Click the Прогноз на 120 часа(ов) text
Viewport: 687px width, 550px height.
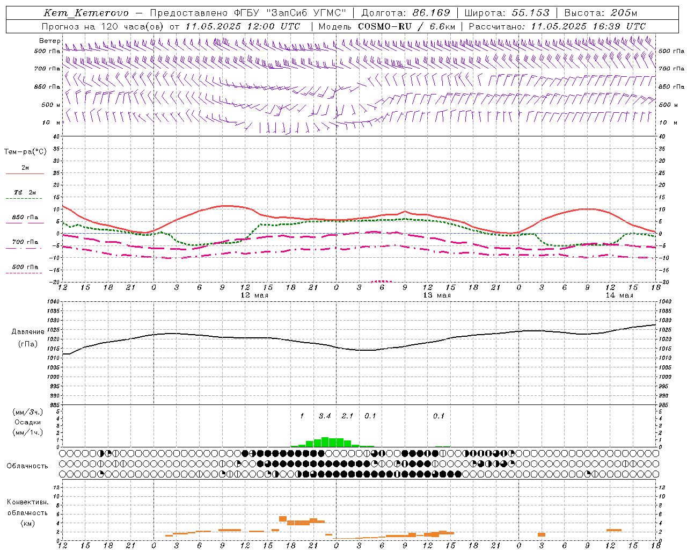[x=103, y=26]
